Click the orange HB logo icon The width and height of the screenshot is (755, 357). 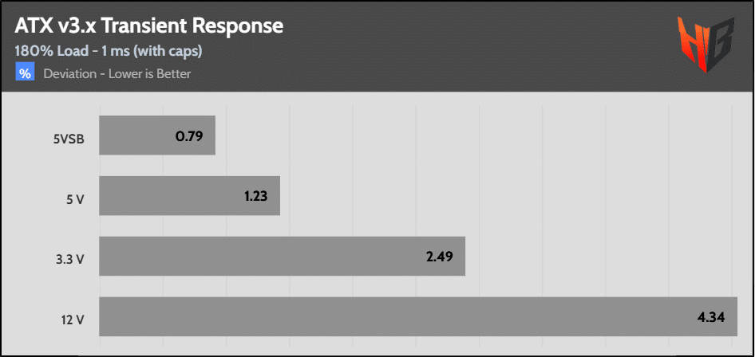pyautogui.click(x=706, y=45)
